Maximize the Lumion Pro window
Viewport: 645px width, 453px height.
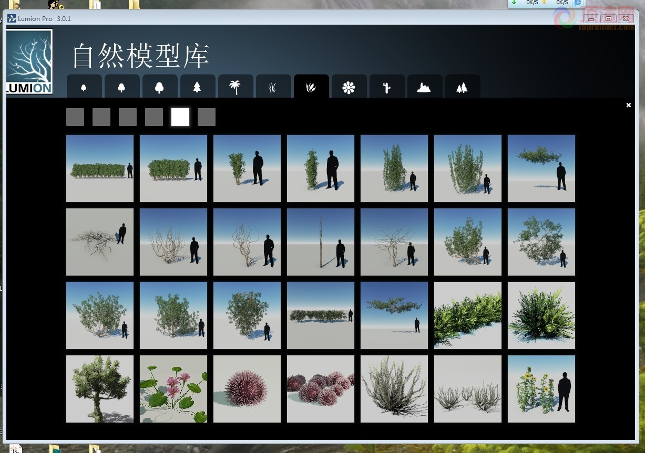click(608, 18)
